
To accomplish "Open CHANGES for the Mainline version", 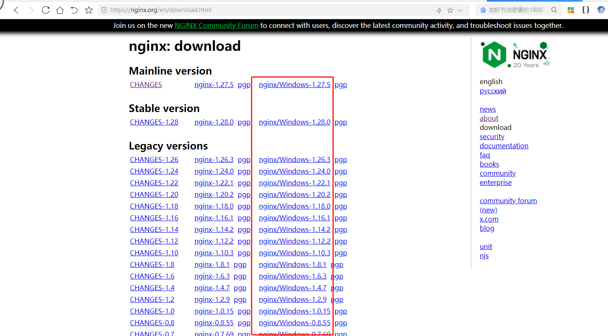I will 146,84.
